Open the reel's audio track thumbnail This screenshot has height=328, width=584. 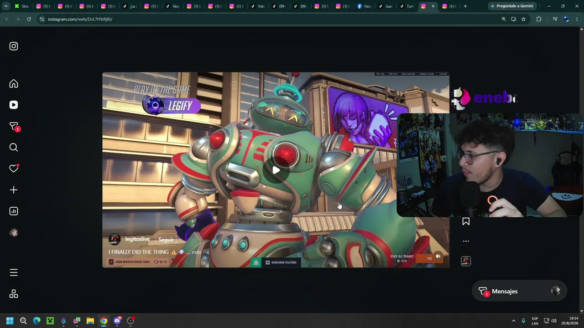[466, 261]
